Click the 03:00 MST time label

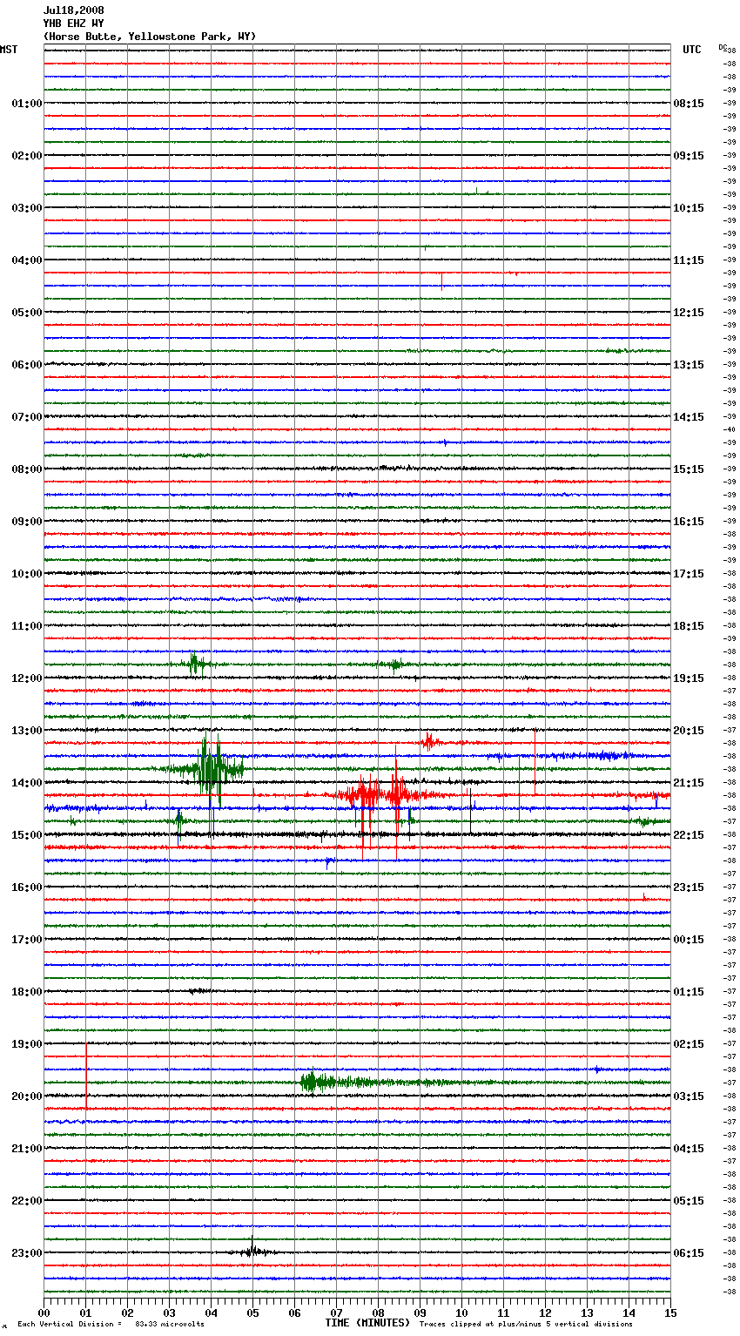click(x=26, y=208)
